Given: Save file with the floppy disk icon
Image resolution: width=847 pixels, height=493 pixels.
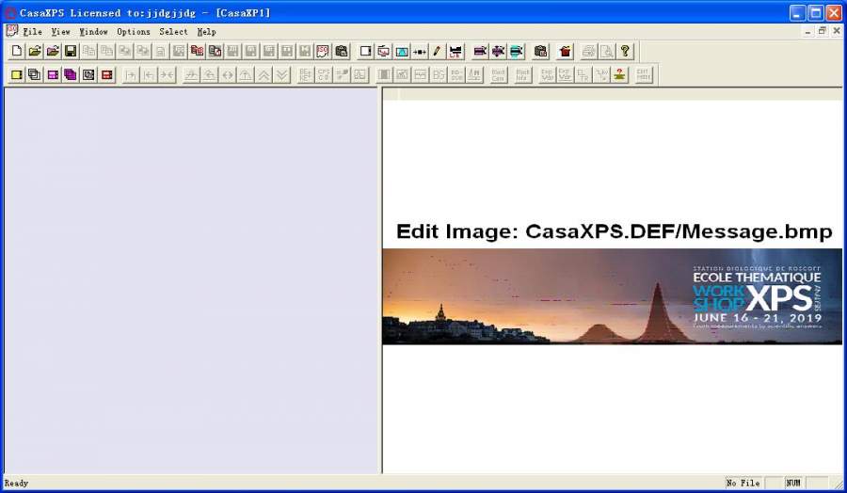Looking at the screenshot, I should point(71,52).
